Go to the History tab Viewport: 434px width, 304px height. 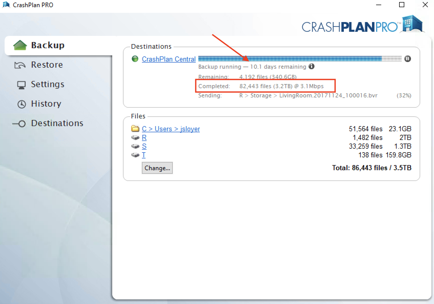46,104
